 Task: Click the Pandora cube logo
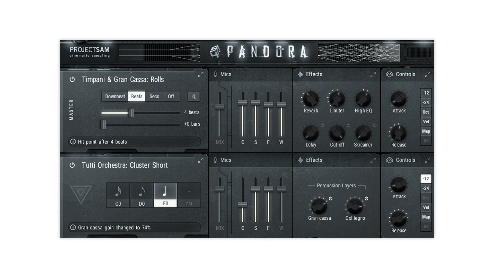coord(215,51)
